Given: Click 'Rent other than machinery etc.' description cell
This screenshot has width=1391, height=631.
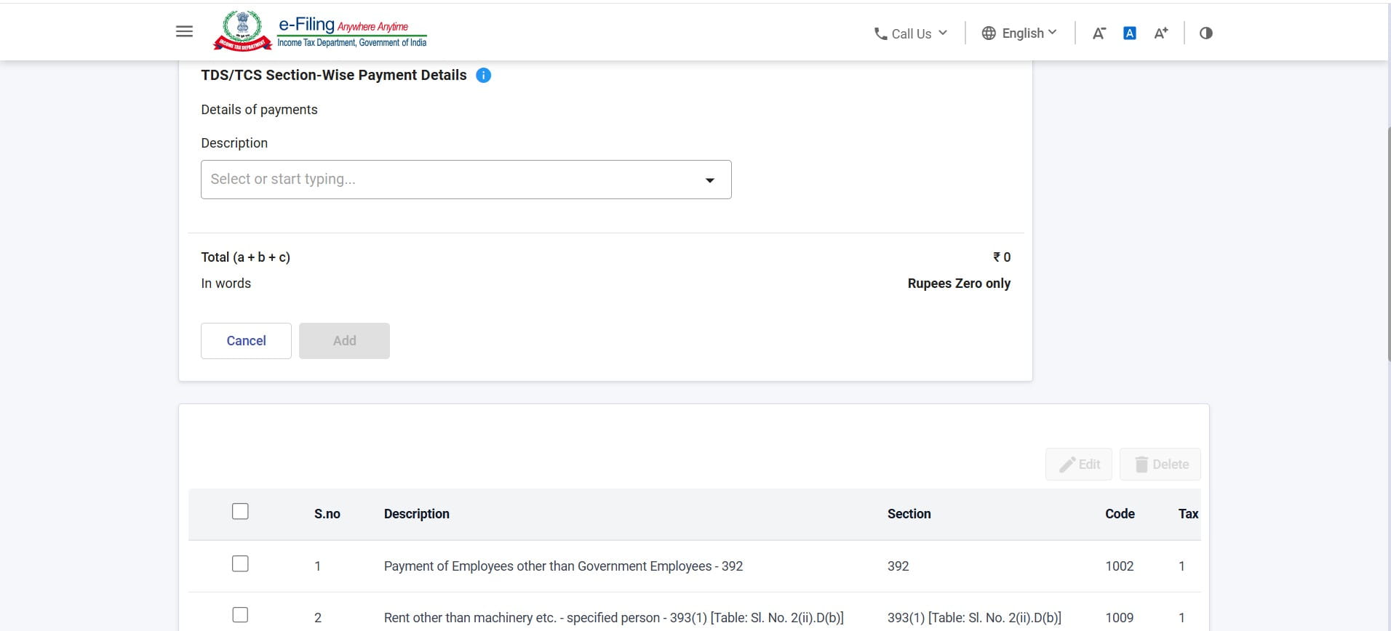Looking at the screenshot, I should 613,618.
